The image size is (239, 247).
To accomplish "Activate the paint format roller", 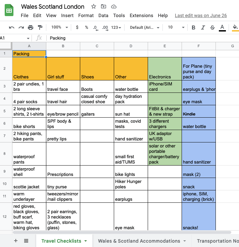I will 40,27.
